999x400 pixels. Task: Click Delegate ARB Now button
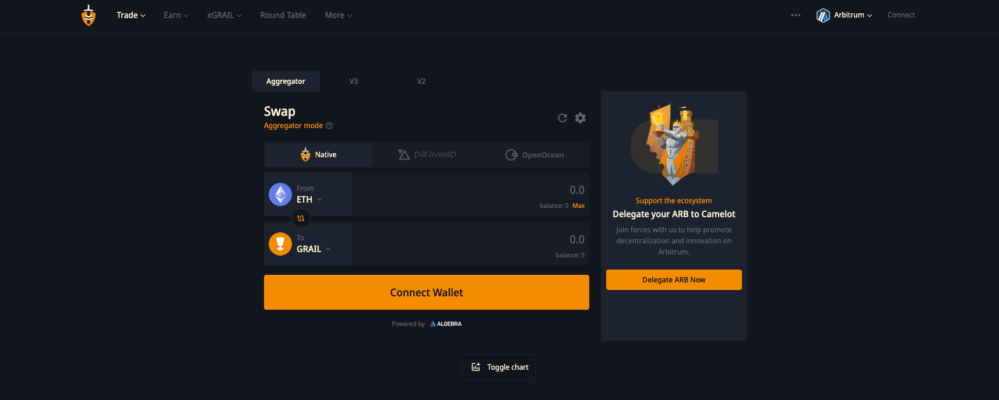pos(674,279)
